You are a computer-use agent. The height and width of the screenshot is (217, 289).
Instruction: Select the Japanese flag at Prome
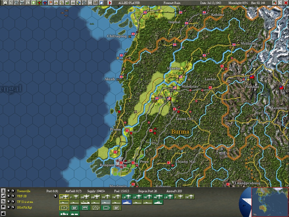(x=127, y=131)
